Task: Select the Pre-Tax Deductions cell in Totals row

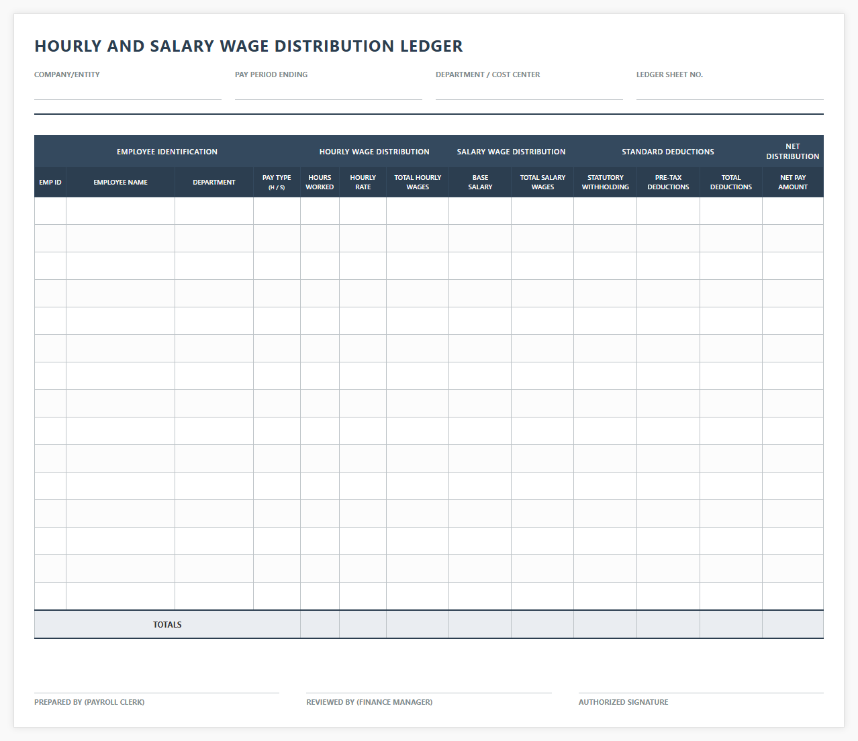Action: coord(668,624)
